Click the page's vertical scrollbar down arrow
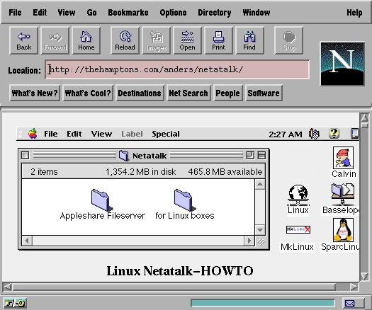The image size is (372, 310). pos(364,276)
